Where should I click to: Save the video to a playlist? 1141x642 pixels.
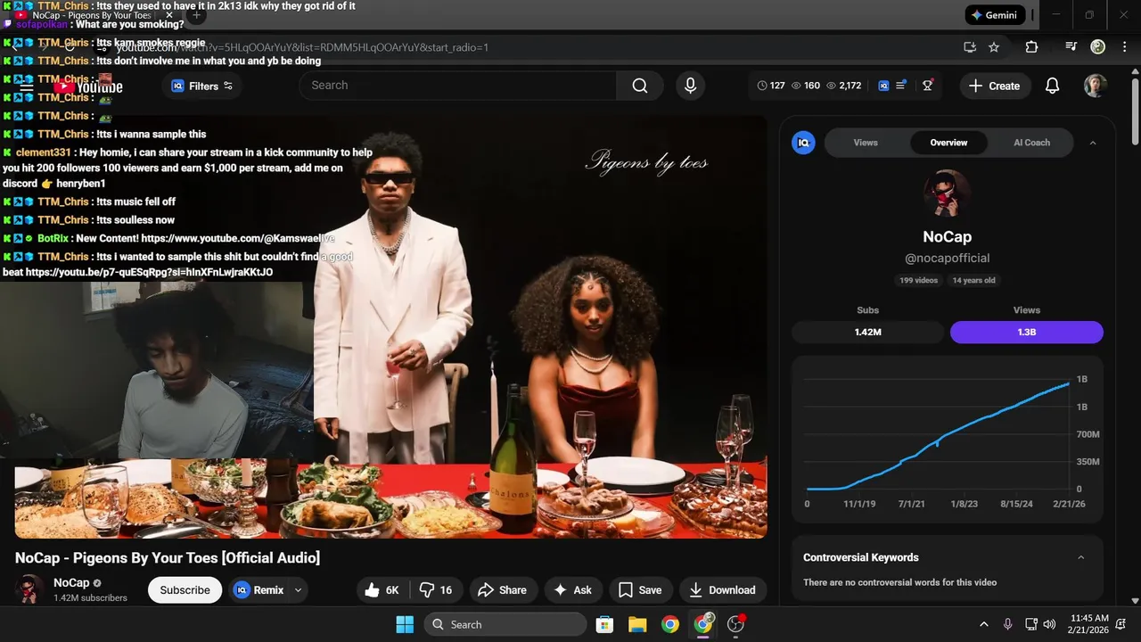[x=640, y=590]
